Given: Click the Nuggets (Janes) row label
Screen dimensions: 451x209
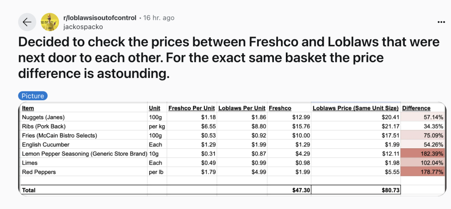Looking at the screenshot, I should (x=43, y=117).
